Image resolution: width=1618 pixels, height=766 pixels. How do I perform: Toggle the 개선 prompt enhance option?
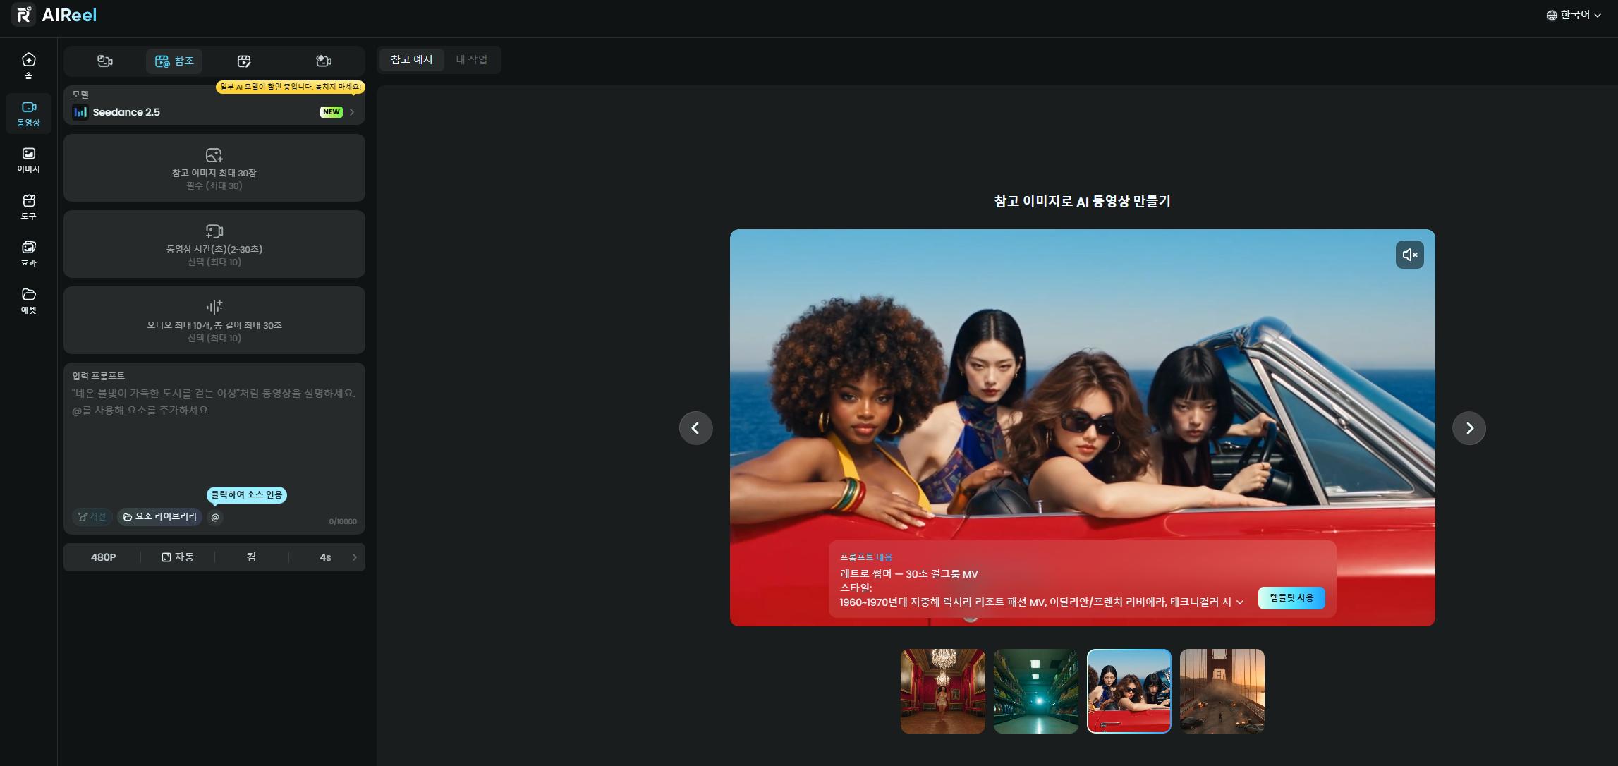(x=92, y=517)
